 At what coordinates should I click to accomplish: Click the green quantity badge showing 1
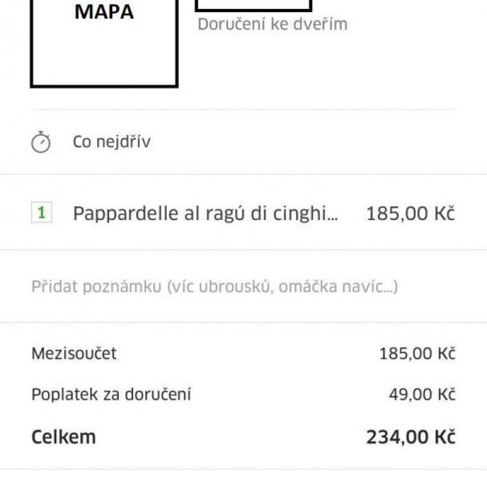pos(42,213)
